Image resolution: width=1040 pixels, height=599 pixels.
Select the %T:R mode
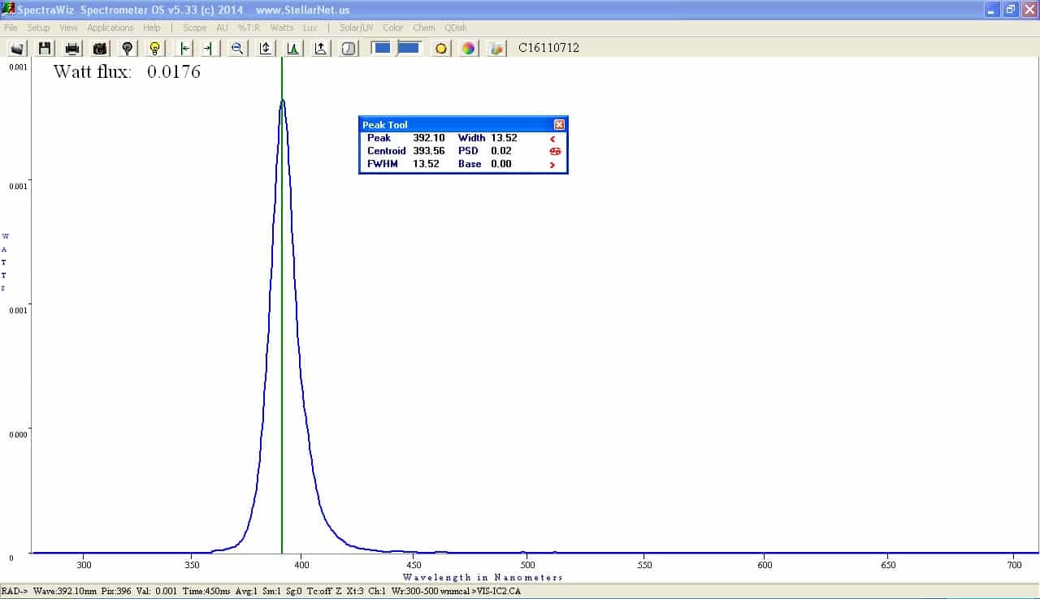click(249, 28)
